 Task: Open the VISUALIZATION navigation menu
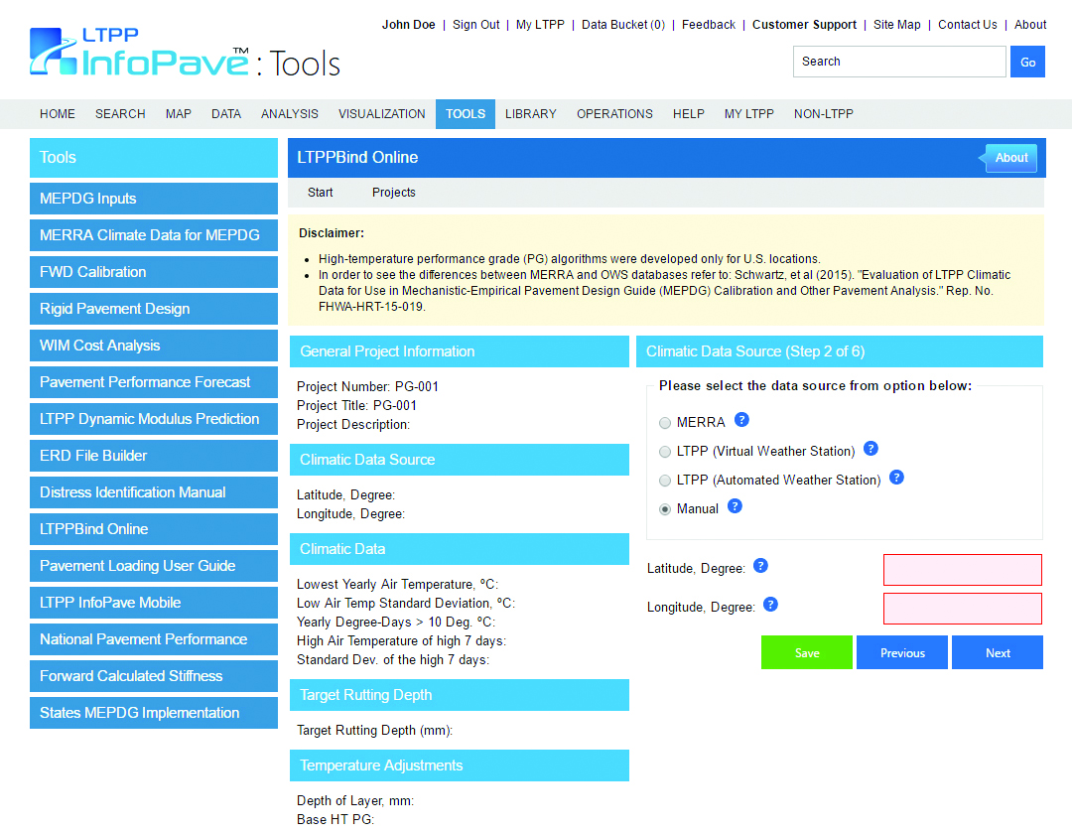(381, 114)
